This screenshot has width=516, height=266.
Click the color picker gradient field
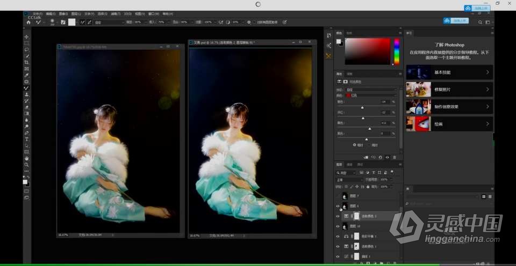click(x=368, y=51)
